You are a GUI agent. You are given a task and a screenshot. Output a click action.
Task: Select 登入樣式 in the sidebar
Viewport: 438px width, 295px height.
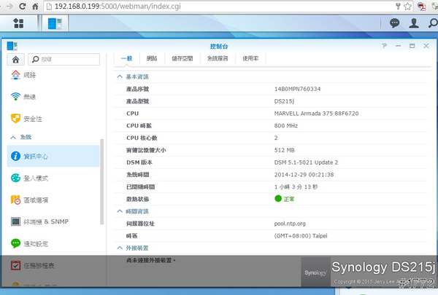(x=36, y=178)
